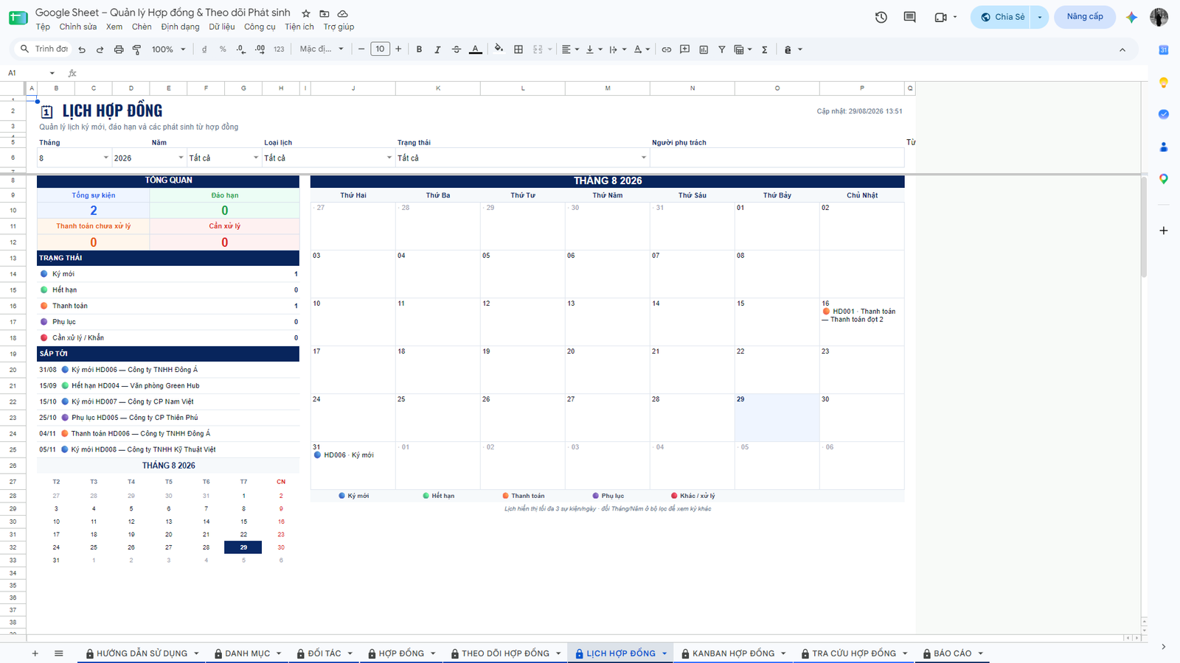Switch to HỢP ĐỒNG sheet tab
Image resolution: width=1180 pixels, height=663 pixels.
pos(401,653)
